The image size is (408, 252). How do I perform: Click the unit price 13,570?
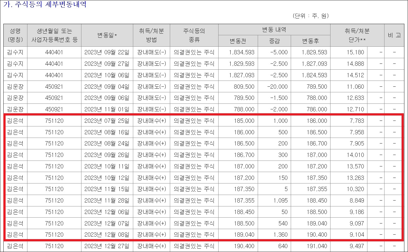pos(355,166)
